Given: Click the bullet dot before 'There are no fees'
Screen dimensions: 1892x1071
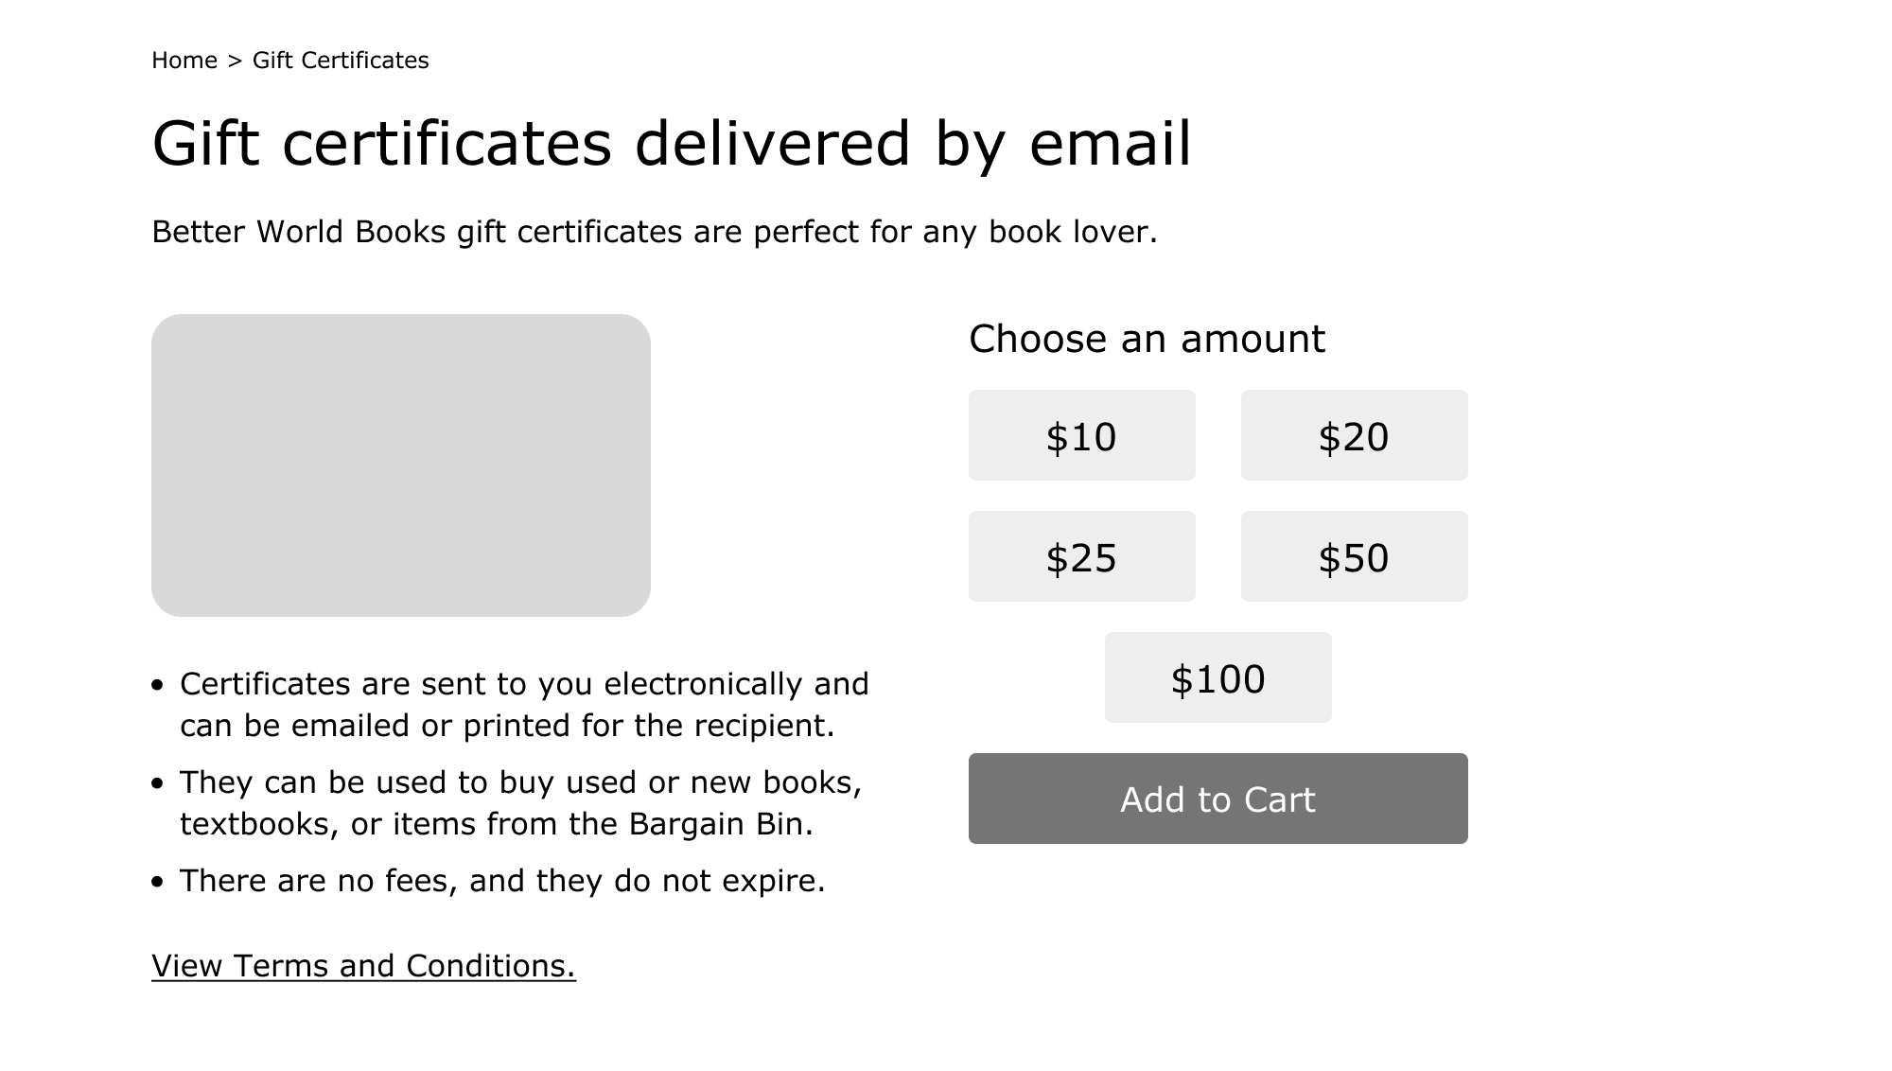Looking at the screenshot, I should pos(158,882).
